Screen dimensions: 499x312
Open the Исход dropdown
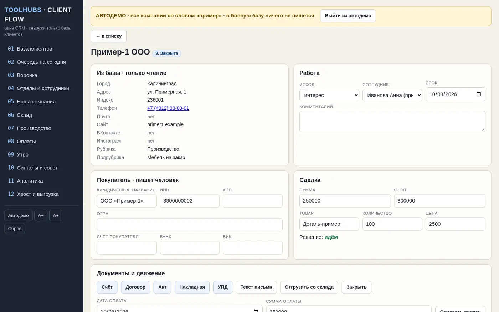tap(329, 95)
